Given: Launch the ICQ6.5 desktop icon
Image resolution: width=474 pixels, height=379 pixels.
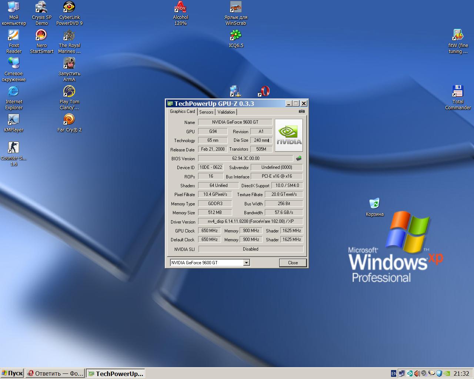Looking at the screenshot, I should coord(236,38).
